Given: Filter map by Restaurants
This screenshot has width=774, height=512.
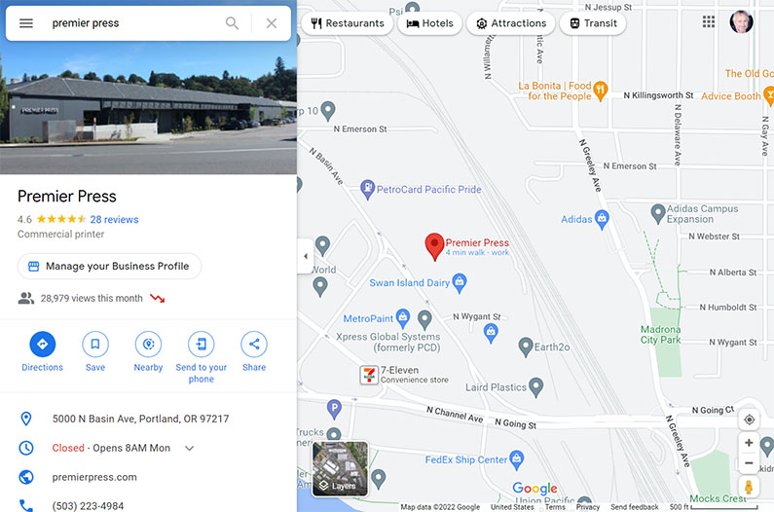Looking at the screenshot, I should [348, 23].
